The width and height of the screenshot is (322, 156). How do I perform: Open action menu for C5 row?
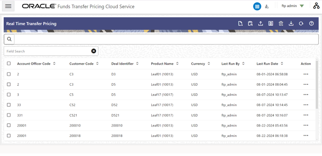(306, 95)
